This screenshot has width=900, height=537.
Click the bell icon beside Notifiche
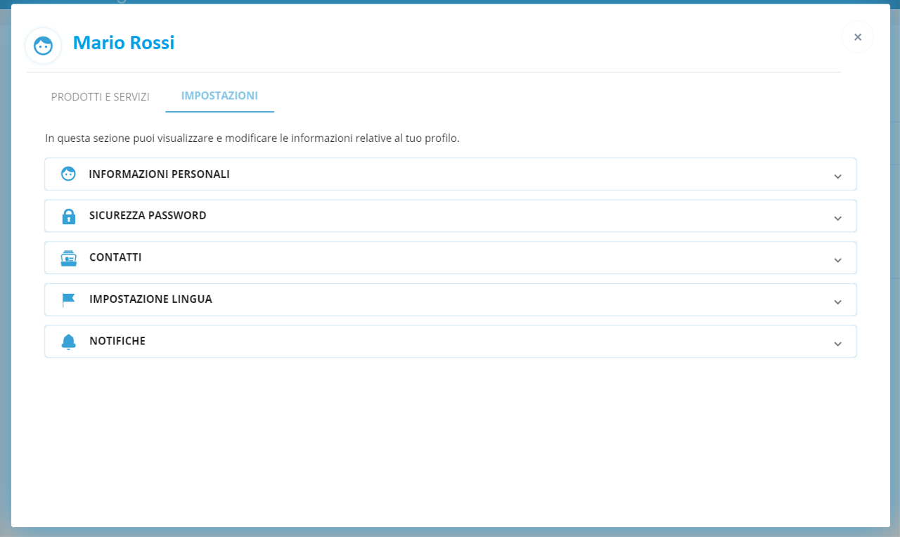coord(68,342)
